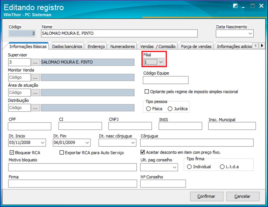Click the CNPJ input field
Viewport: 268px width, 207px height.
pos(130,126)
